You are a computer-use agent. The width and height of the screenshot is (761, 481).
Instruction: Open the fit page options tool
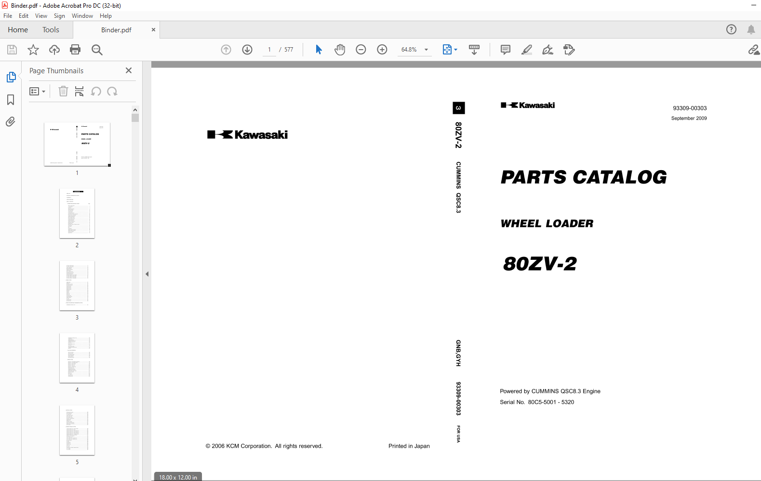point(450,50)
